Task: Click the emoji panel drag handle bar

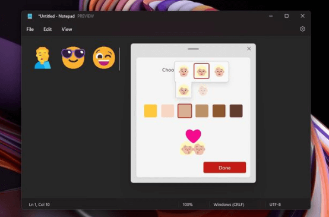Action: [x=193, y=49]
